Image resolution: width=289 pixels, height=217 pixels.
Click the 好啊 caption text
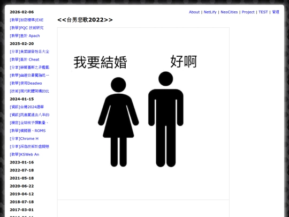point(184,61)
